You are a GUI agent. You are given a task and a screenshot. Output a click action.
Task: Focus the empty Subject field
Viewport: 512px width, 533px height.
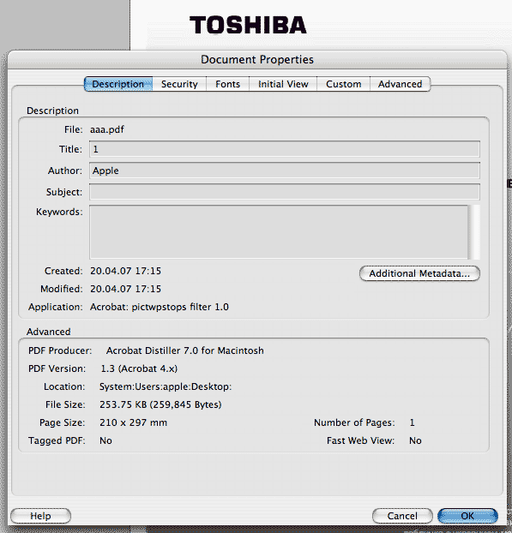point(285,192)
